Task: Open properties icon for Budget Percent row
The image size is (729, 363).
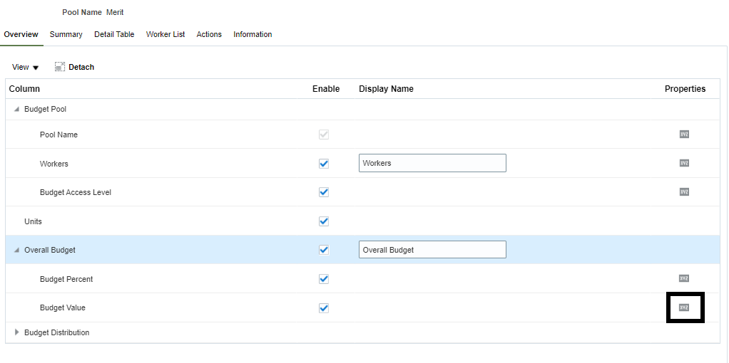Action: (684, 278)
